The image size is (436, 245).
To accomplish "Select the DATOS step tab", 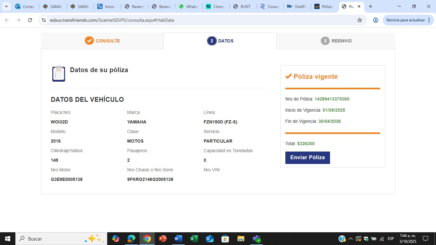I will pos(220,41).
